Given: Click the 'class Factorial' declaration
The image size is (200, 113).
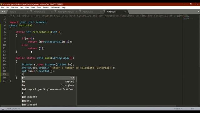Looking at the screenshot, I should [x=21, y=25].
